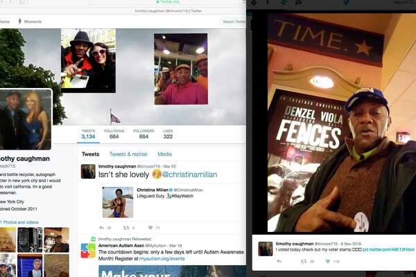Open the Moments lightning bolt icon
This screenshot has width=416, height=277.
click(x=19, y=21)
